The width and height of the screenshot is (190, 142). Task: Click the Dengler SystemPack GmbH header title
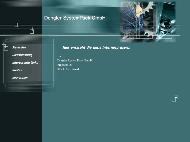coord(75,18)
